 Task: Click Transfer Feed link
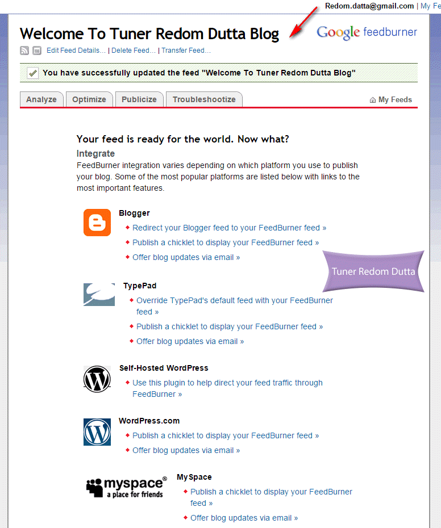186,51
